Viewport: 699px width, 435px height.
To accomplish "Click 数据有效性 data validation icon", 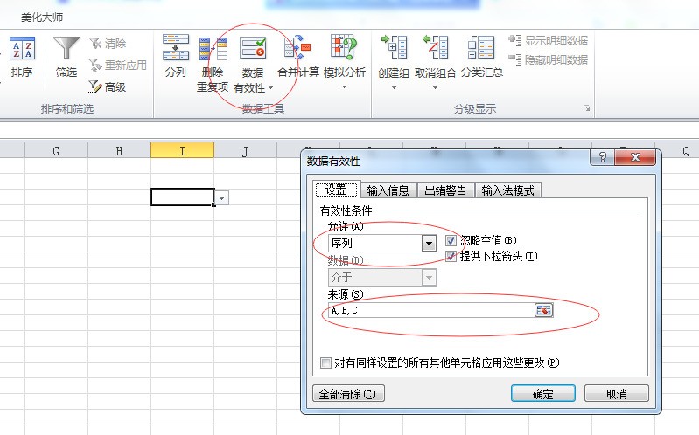I will pyautogui.click(x=253, y=48).
